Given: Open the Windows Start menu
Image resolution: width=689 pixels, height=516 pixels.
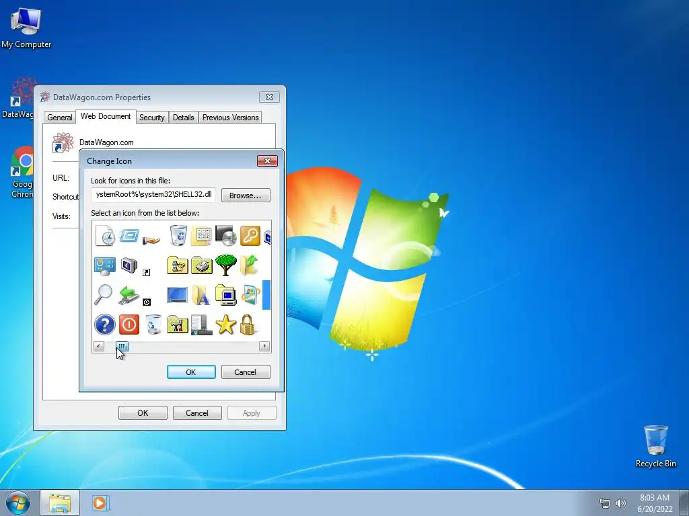Looking at the screenshot, I should [x=17, y=503].
